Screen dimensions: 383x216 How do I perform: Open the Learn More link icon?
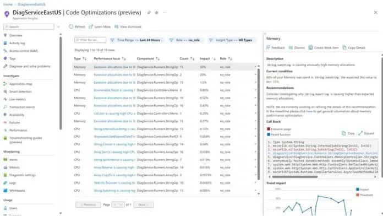tap(91, 26)
